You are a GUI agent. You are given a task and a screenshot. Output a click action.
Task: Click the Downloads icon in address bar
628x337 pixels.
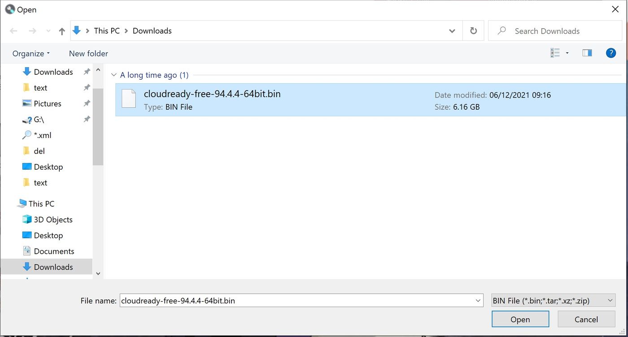[77, 30]
